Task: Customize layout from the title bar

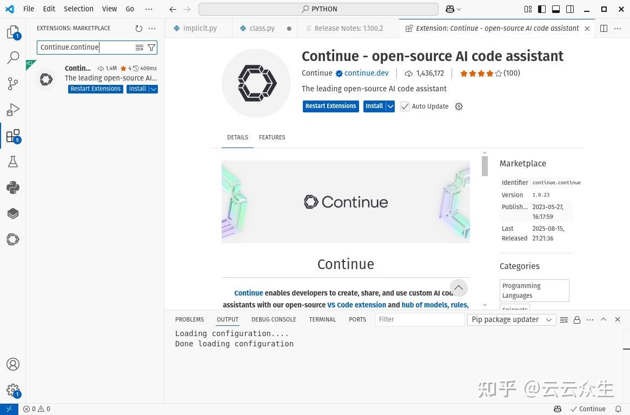Action: point(528,9)
